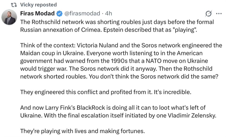Click the word "Epstein" in the post
This screenshot has width=226, height=137.
[121, 29]
